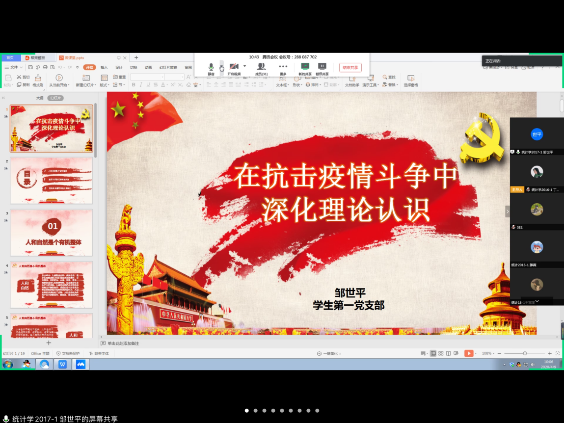
Task: Pause screen sharing with 暂停共享 icon
Action: point(322,68)
